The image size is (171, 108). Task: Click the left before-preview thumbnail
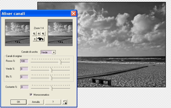tap(18, 33)
